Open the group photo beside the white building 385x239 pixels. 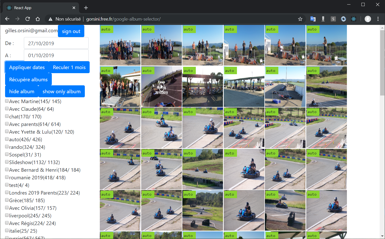(120, 87)
